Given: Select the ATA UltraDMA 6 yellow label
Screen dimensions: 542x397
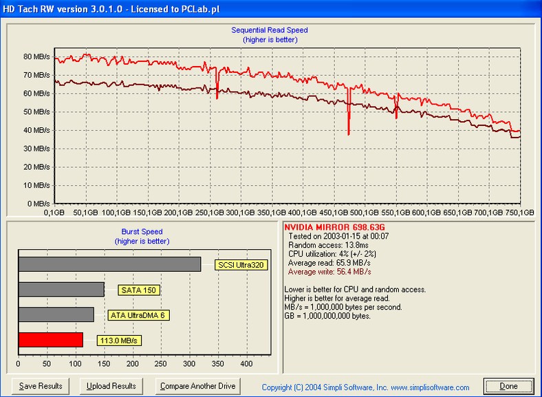Looking at the screenshot, I should click(138, 315).
